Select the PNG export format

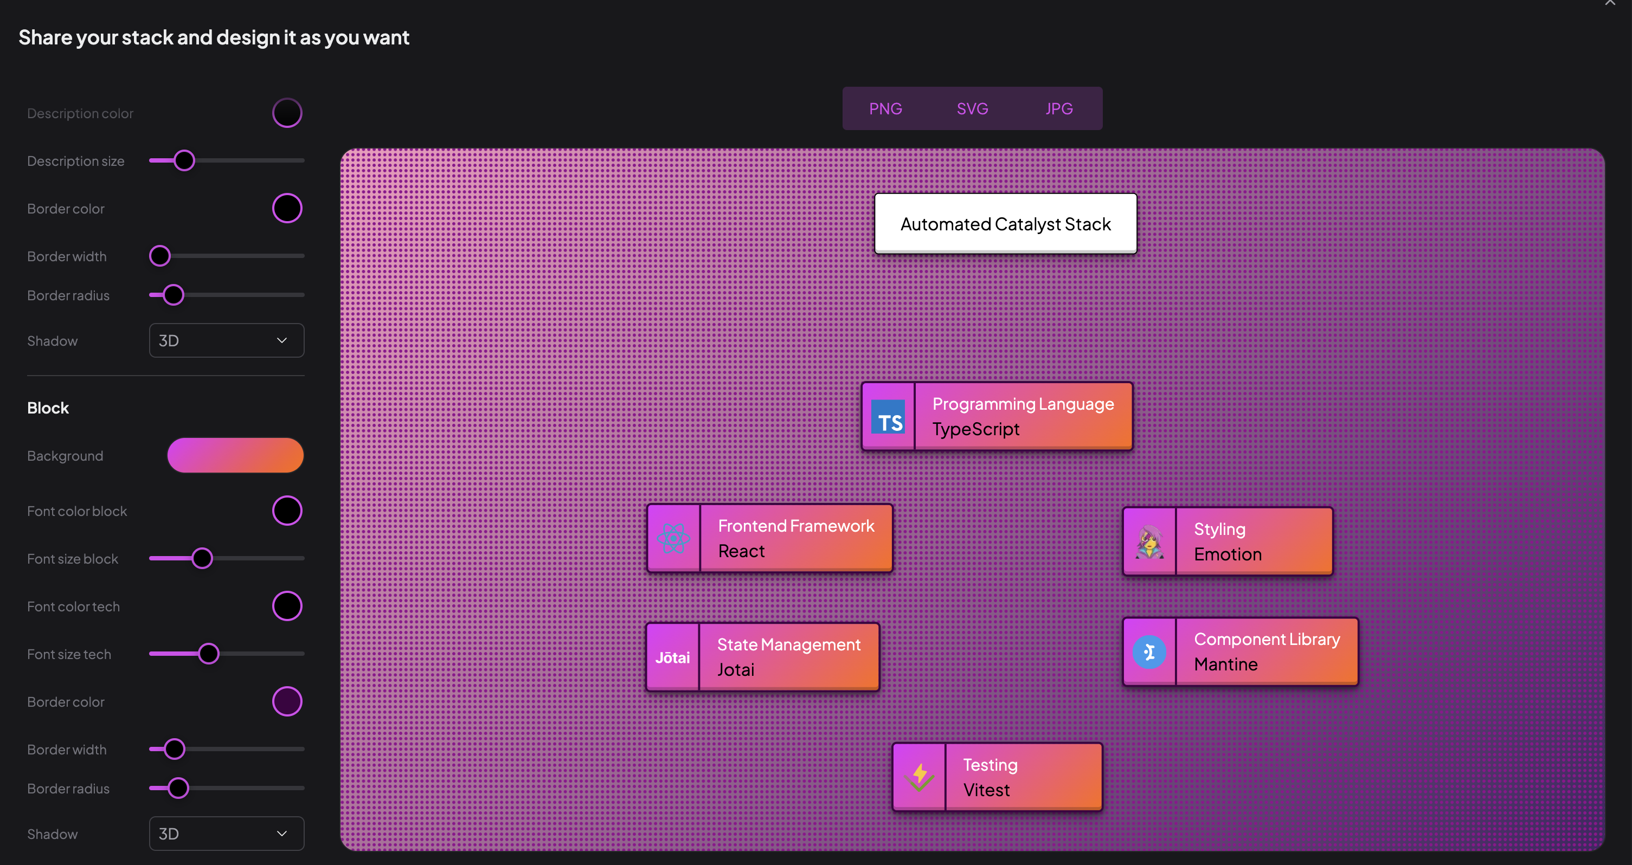pos(886,108)
